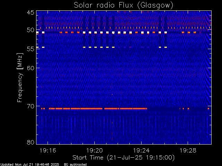222x166 pixels.
Task: Click the 19:24 time axis label
Action: (141, 150)
